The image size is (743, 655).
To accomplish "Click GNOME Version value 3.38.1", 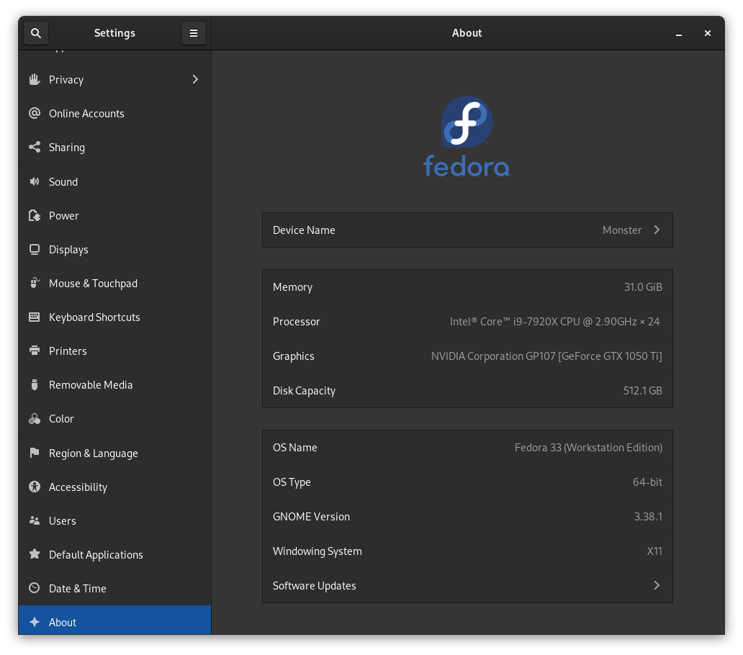I will (648, 517).
